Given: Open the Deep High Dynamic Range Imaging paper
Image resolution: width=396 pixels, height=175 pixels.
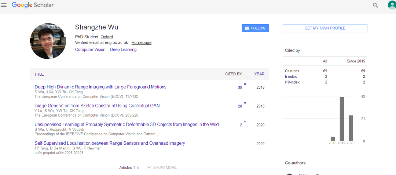Looking at the screenshot, I should pyautogui.click(x=100, y=87).
